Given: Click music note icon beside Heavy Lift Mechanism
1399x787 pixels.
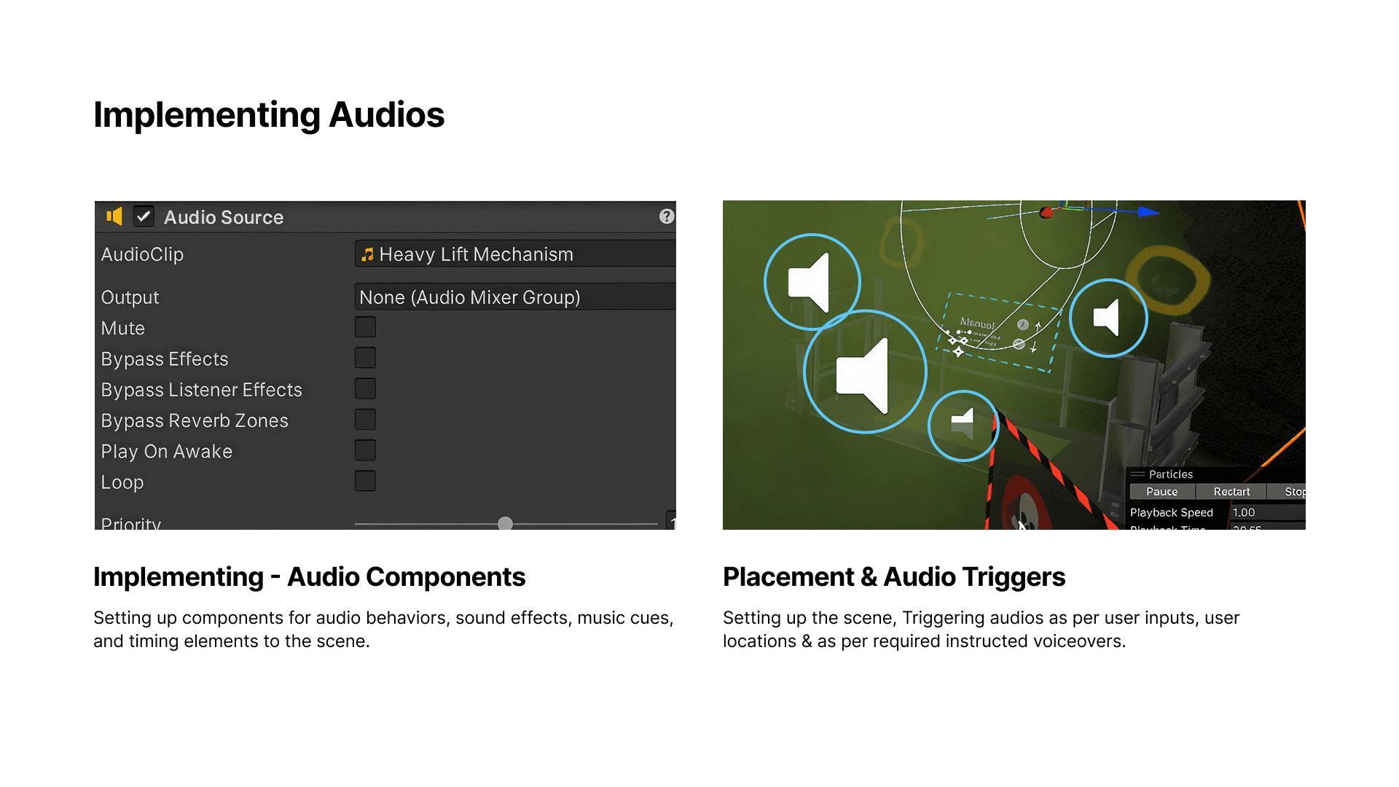Looking at the screenshot, I should 367,254.
